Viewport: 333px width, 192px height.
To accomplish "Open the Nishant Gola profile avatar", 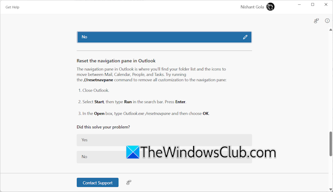I will click(x=270, y=7).
